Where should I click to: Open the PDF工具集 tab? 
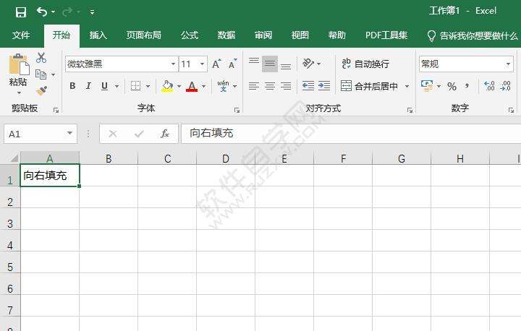point(386,35)
